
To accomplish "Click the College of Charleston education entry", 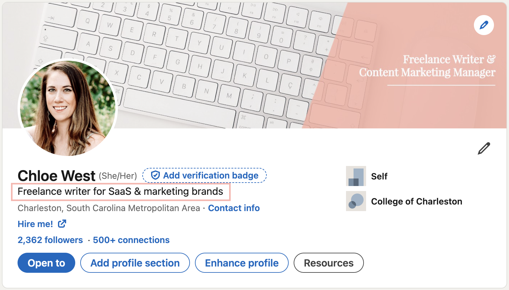I will [x=417, y=201].
